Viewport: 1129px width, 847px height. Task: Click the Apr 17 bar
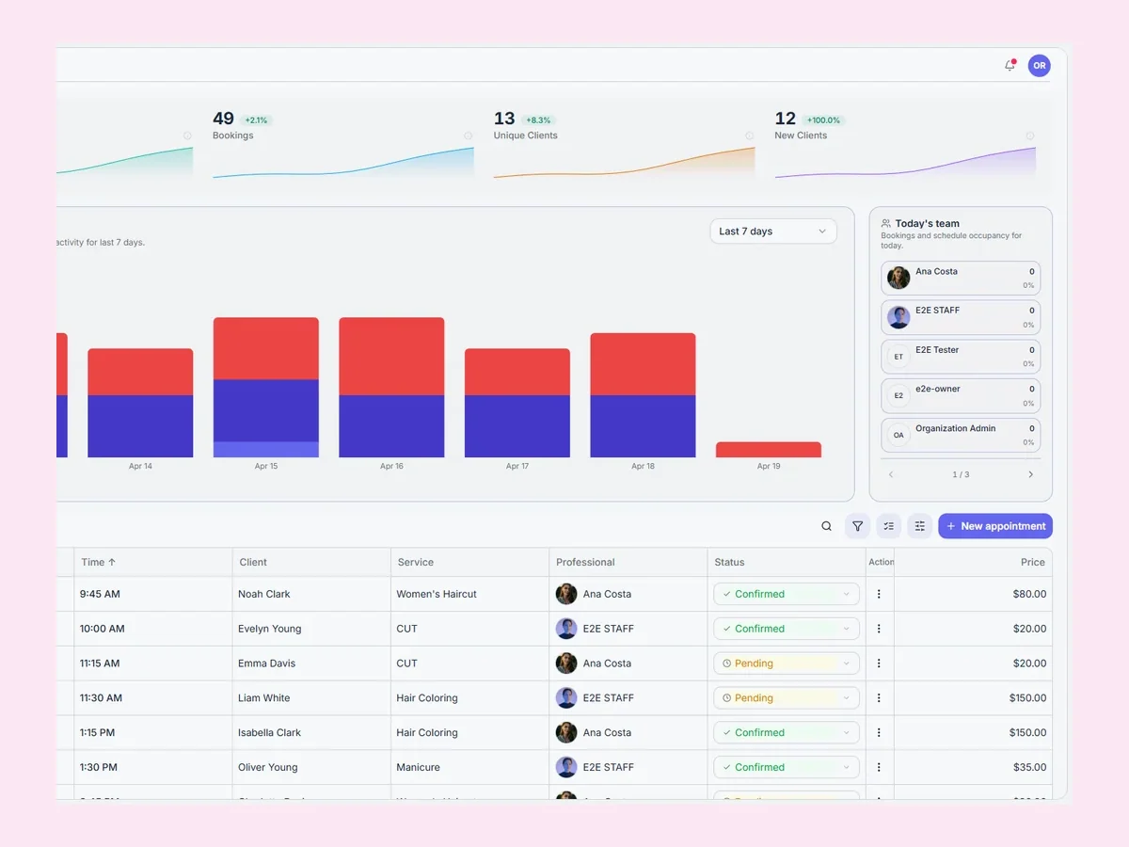[517, 403]
